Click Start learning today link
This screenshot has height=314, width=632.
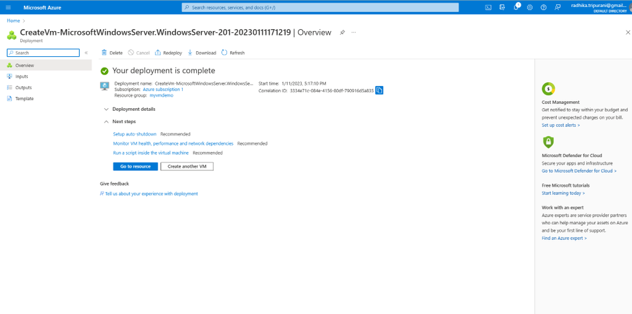point(563,193)
